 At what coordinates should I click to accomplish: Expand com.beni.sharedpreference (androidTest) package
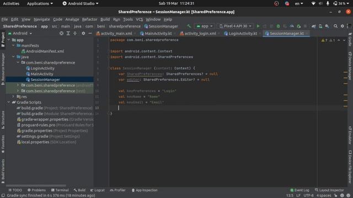point(18,85)
